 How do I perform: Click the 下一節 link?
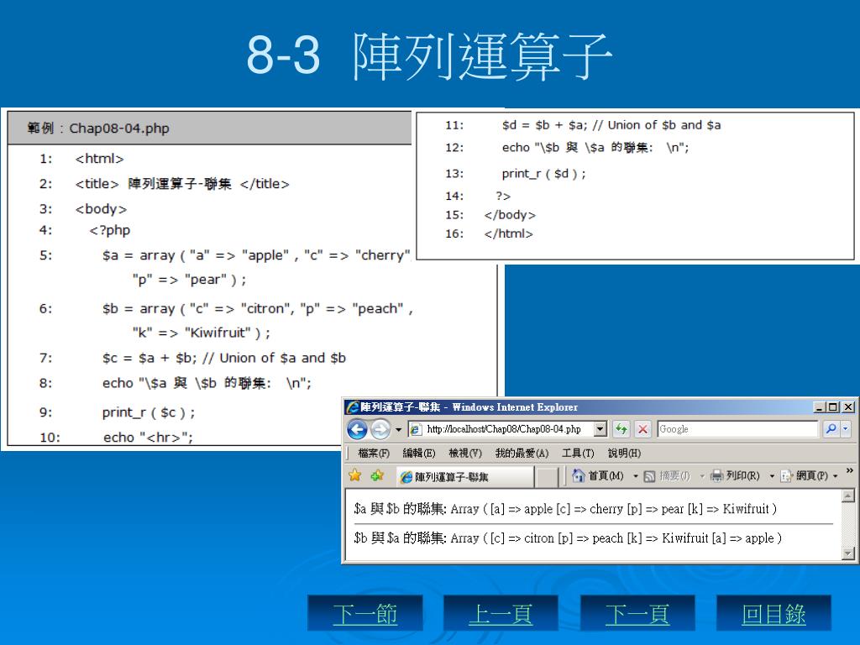pos(365,614)
